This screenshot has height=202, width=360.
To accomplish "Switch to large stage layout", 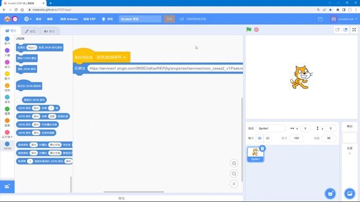I will click(x=345, y=30).
